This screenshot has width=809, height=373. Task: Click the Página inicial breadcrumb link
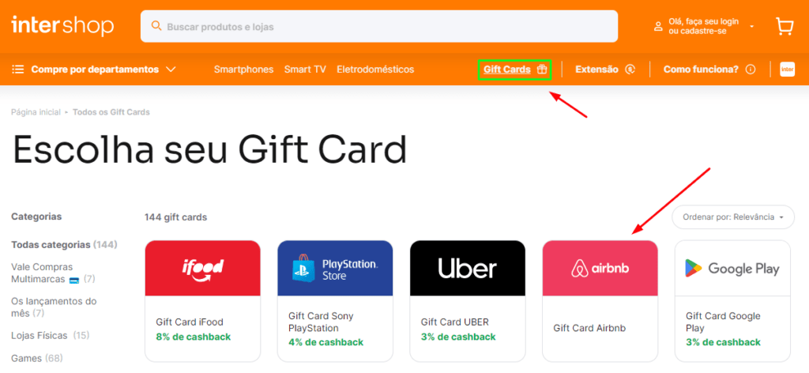coord(36,112)
